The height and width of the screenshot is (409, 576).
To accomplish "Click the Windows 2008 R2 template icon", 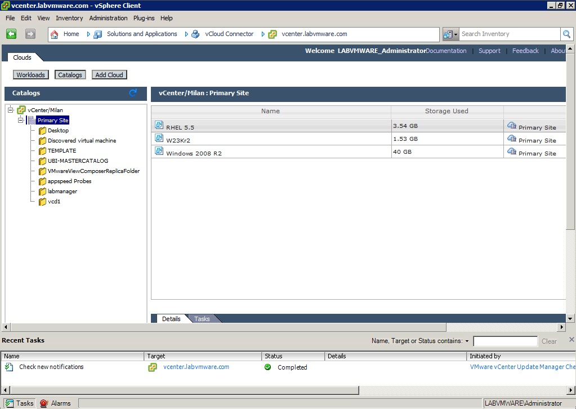I will click(x=159, y=150).
